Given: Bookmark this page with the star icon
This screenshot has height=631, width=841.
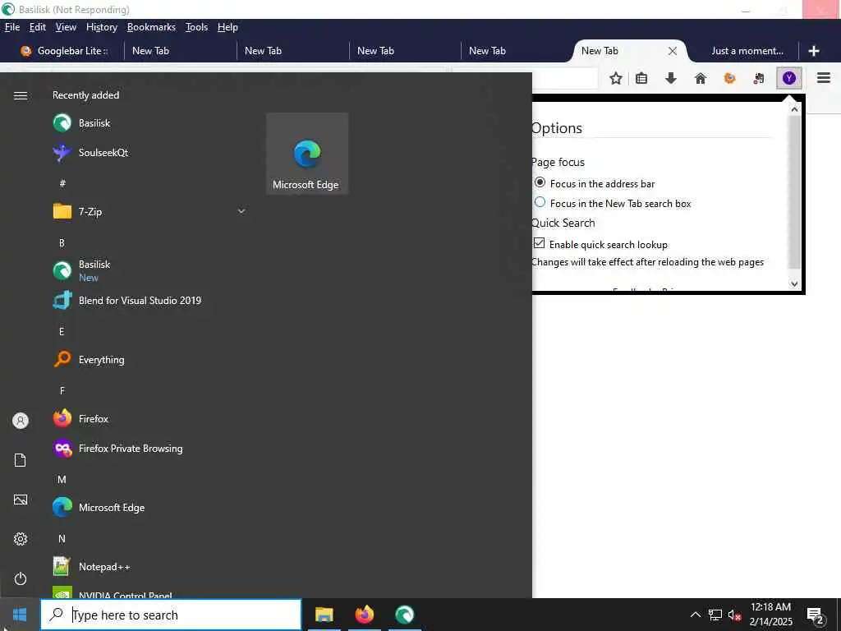Looking at the screenshot, I should 616,78.
